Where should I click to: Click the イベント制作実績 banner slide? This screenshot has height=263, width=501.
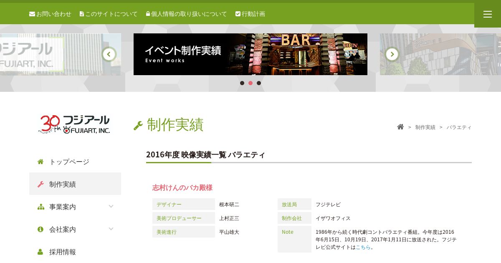250,54
